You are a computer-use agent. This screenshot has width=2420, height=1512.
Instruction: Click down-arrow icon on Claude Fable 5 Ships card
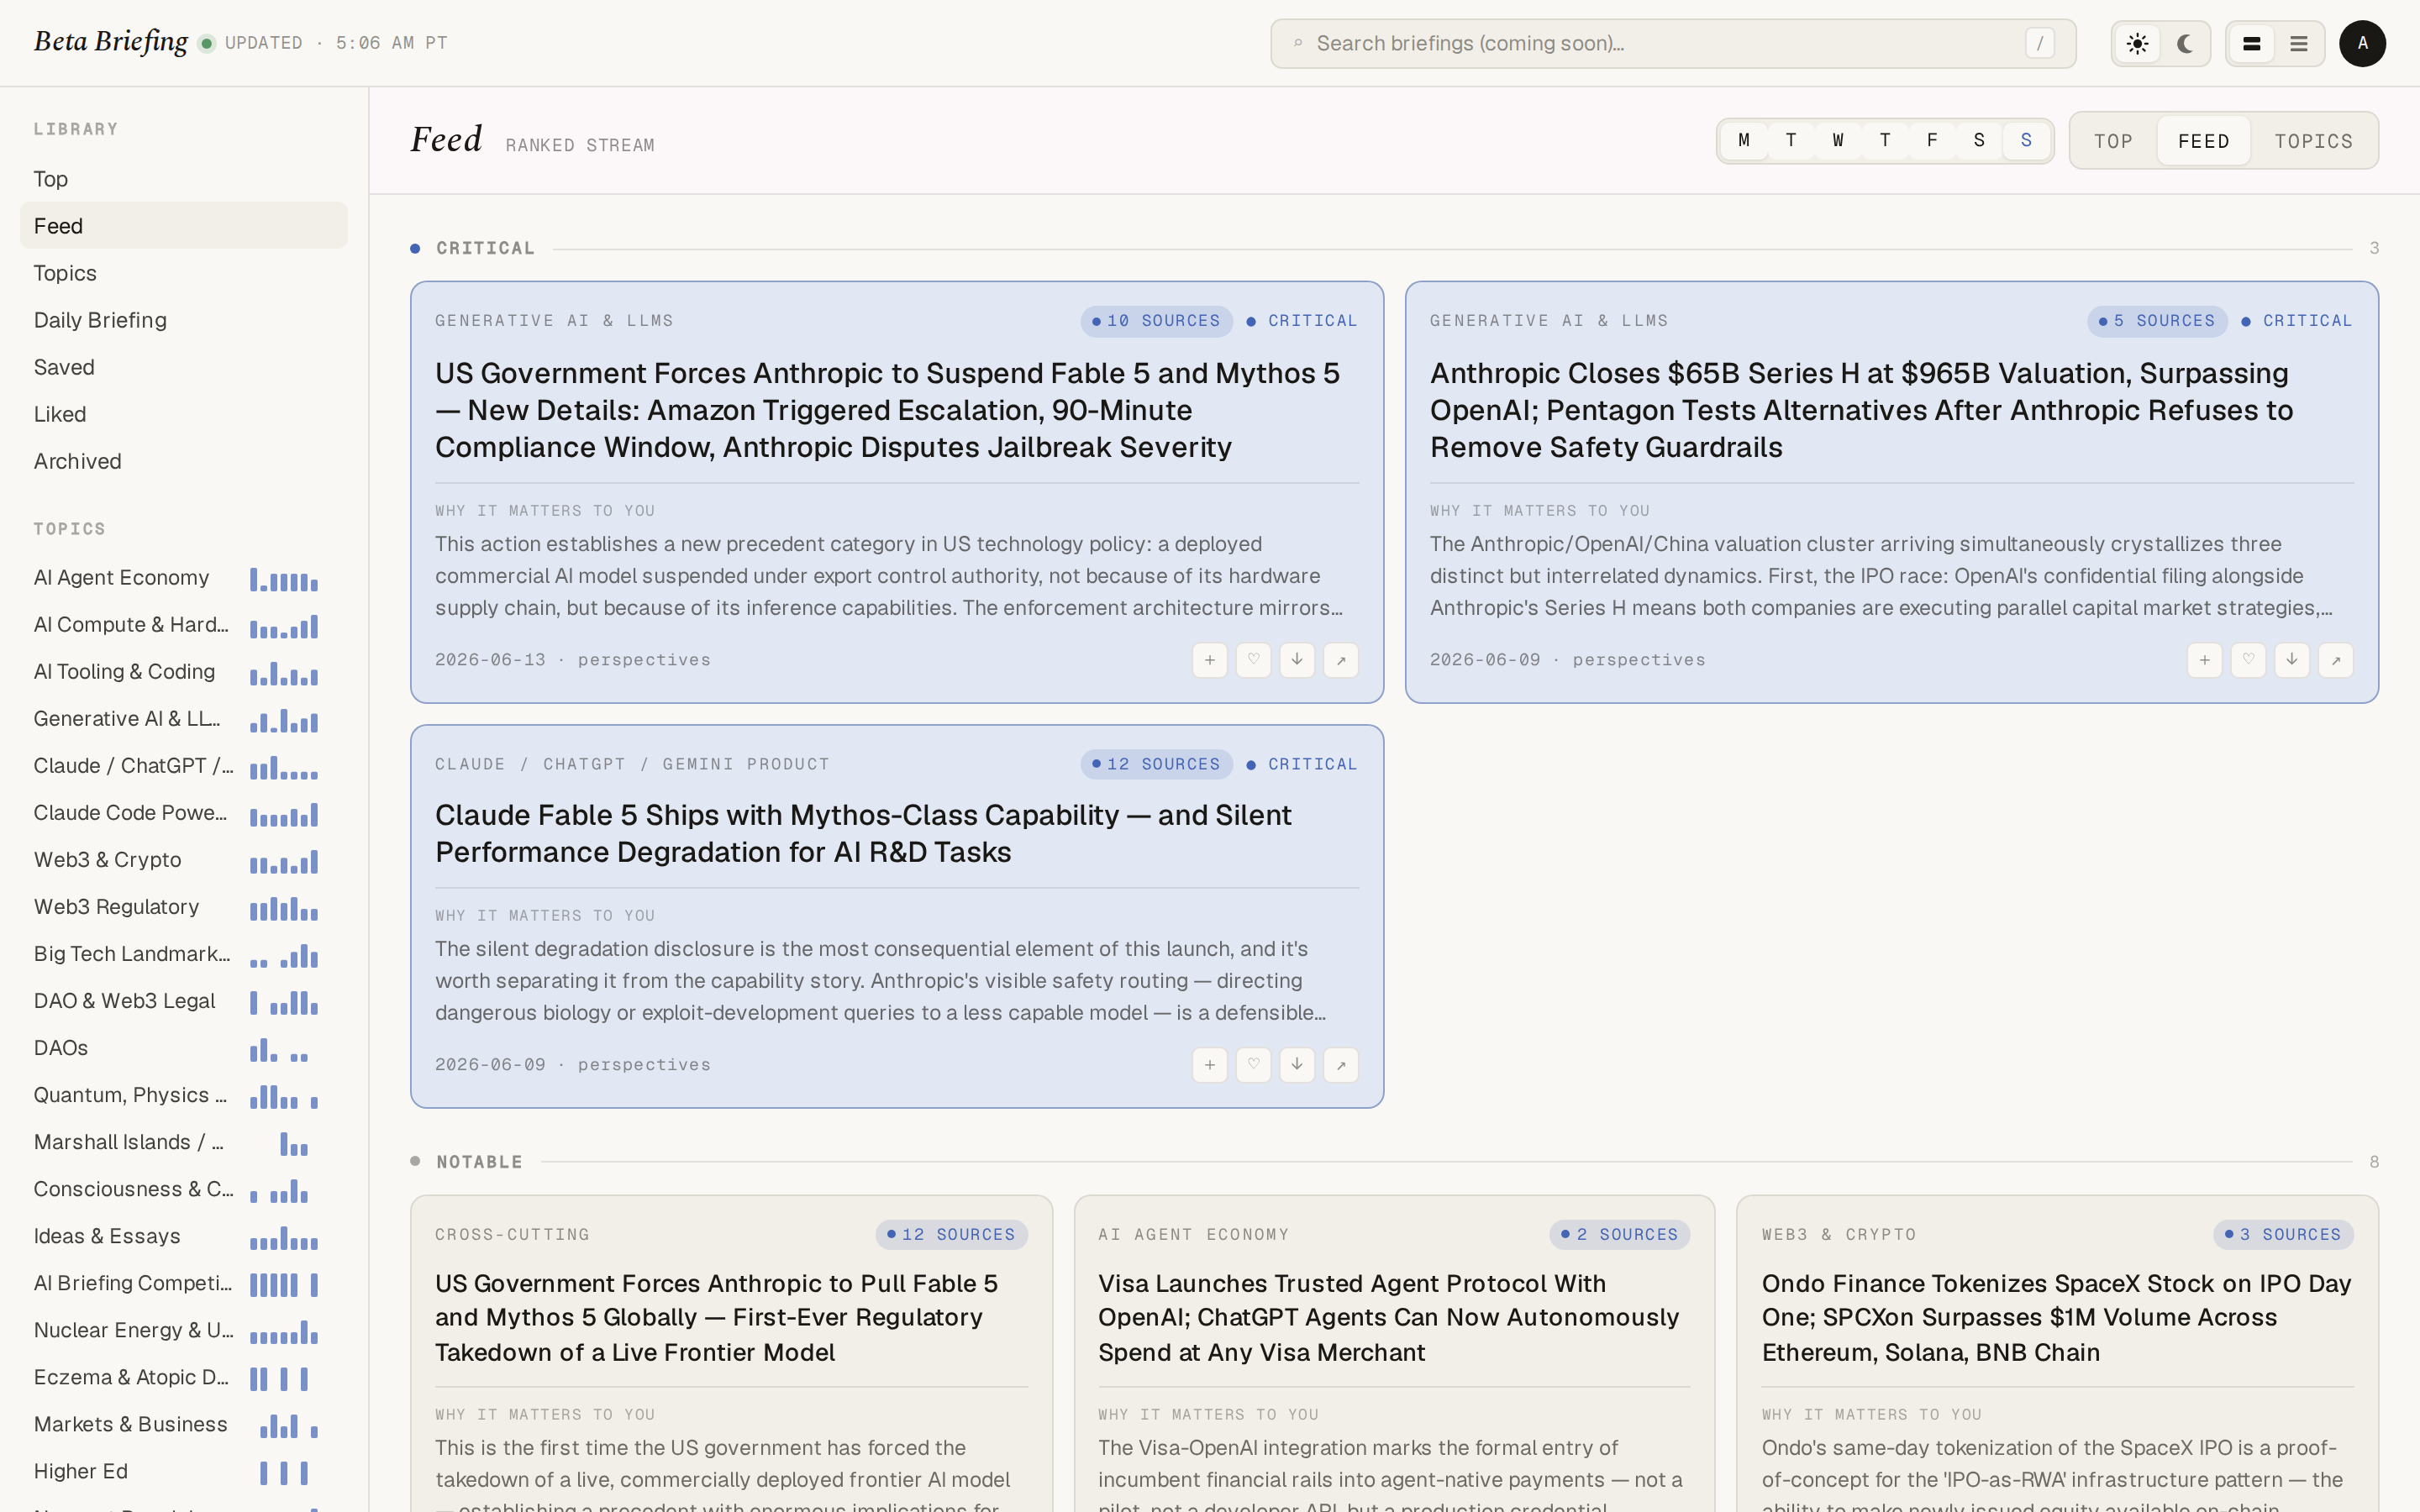(x=1297, y=1065)
